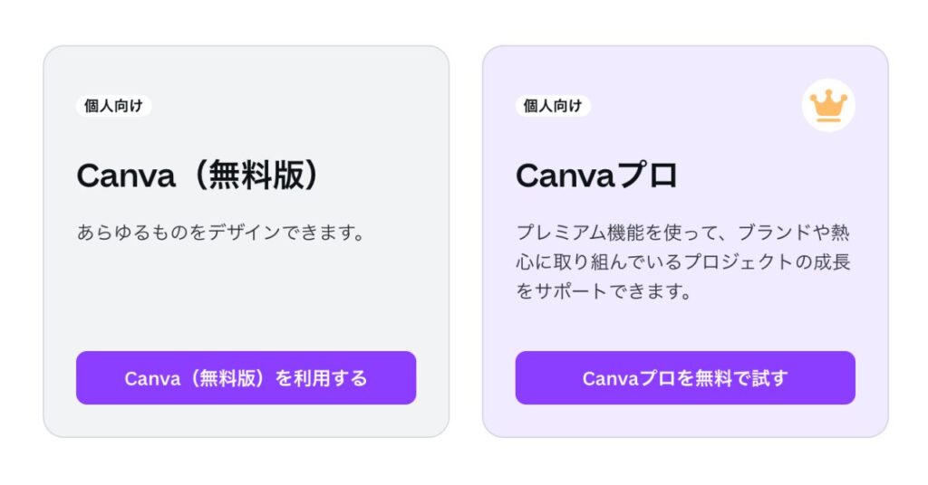Click the white margin below the free card
928x485 pixels.
pyautogui.click(x=245, y=461)
